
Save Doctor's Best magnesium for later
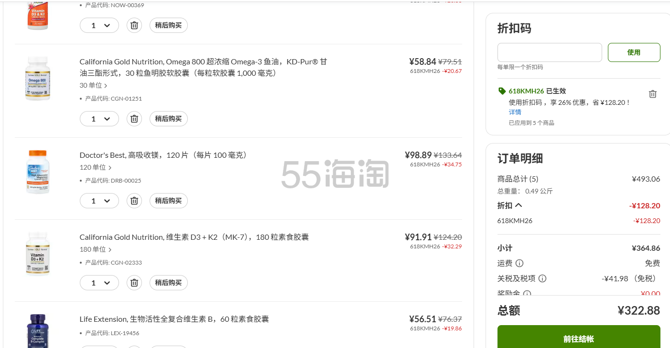169,201
